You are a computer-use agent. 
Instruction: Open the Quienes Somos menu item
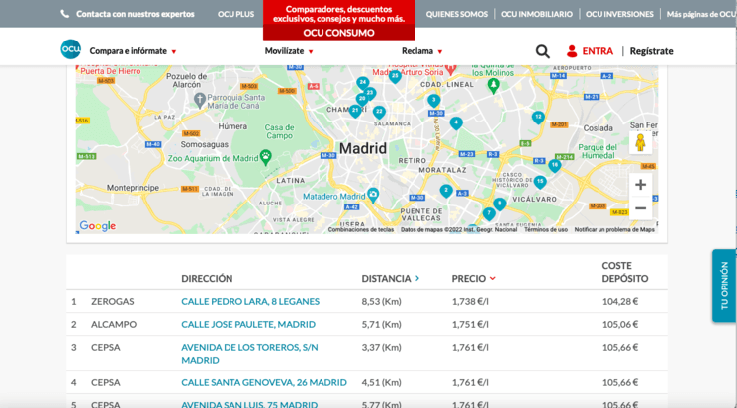pos(456,14)
